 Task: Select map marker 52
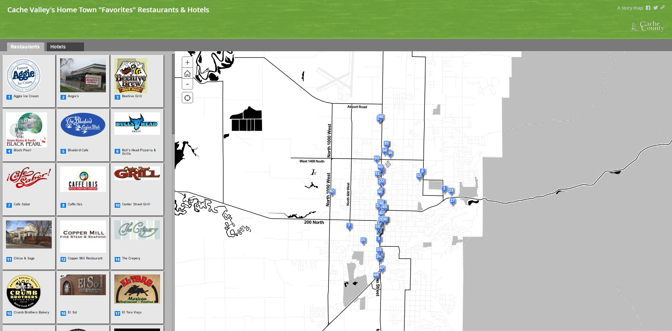(419, 176)
